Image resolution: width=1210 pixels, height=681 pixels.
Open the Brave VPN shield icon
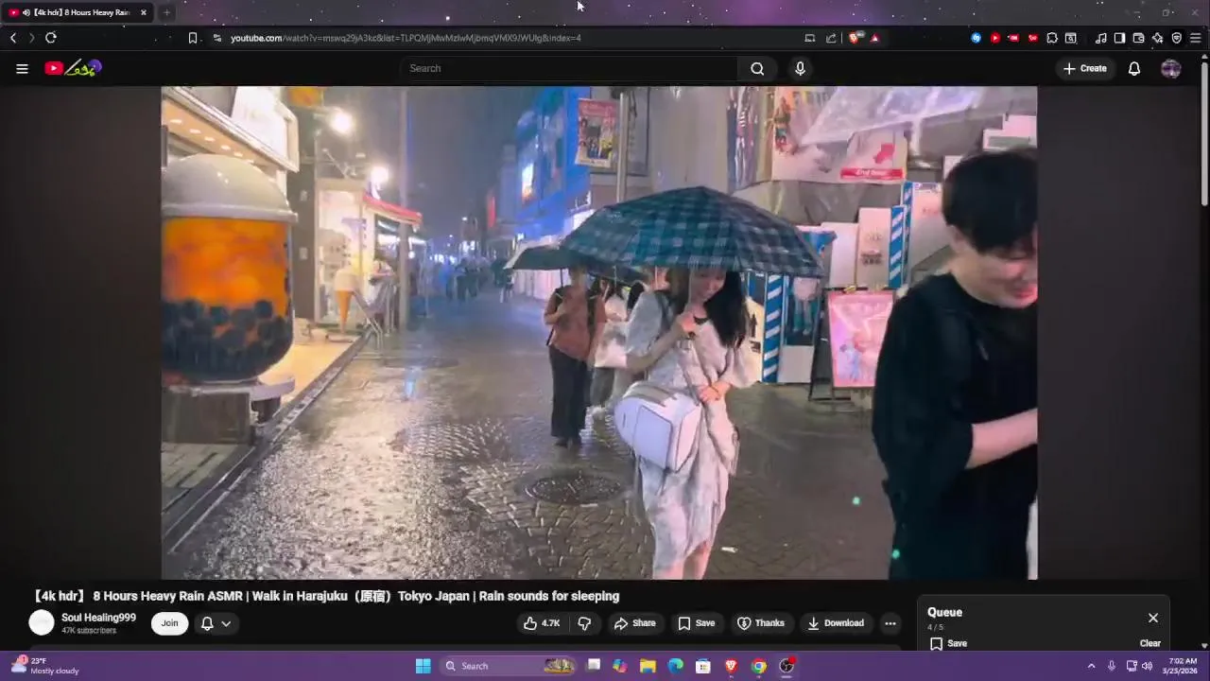(x=1177, y=38)
